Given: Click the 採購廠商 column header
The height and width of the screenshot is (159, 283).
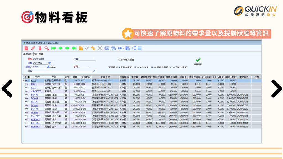Looking at the screenshot, I should [x=86, y=77].
